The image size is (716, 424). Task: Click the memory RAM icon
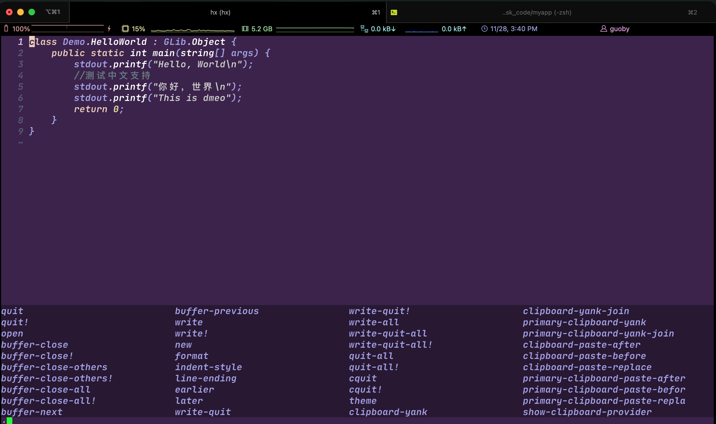(245, 29)
